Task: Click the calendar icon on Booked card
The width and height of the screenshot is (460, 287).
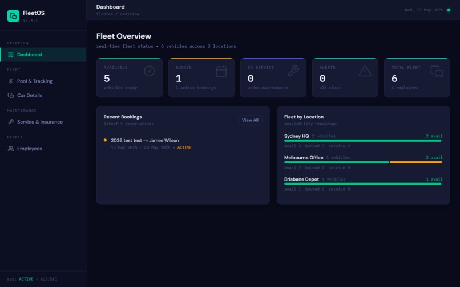Action: (221, 71)
